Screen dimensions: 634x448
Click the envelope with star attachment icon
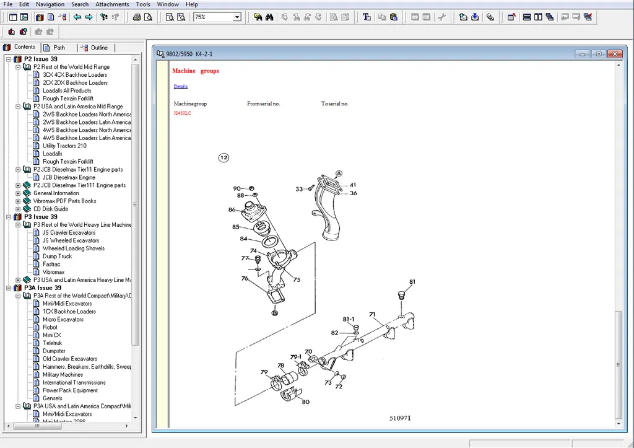click(463, 17)
